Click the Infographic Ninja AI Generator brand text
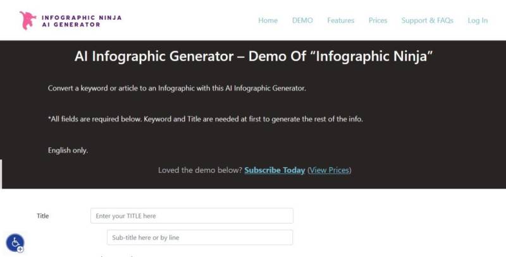 click(x=81, y=21)
